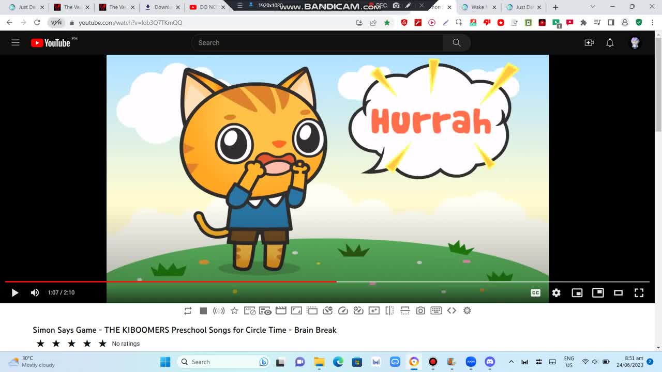Click the resize-player frame icon
The image size is (662, 372).
pyautogui.click(x=296, y=311)
